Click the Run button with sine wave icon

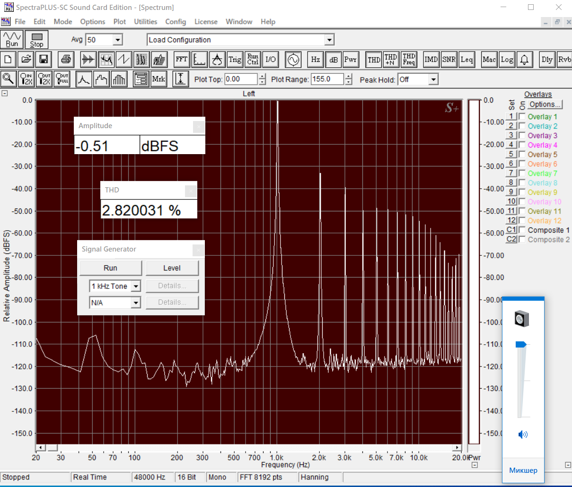[12, 39]
